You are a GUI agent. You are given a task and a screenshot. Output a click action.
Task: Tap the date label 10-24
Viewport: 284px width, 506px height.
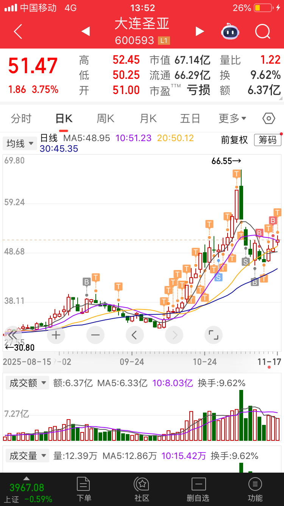(x=205, y=361)
